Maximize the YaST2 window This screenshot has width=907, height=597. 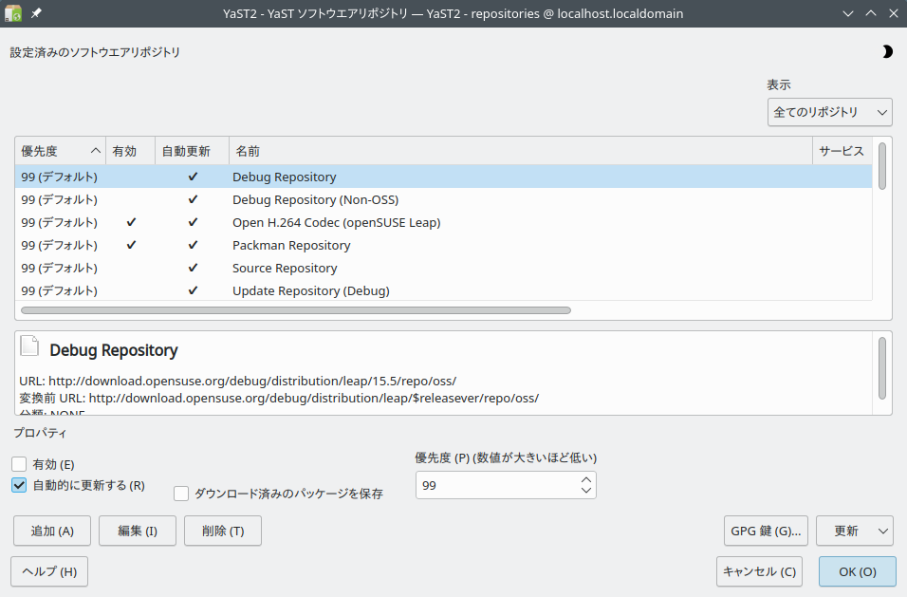[871, 13]
